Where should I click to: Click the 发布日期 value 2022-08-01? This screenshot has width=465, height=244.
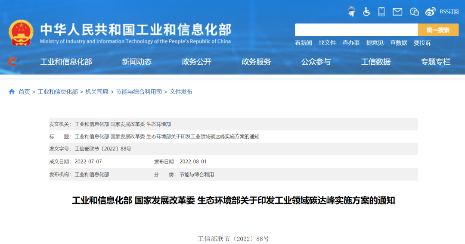point(193,162)
